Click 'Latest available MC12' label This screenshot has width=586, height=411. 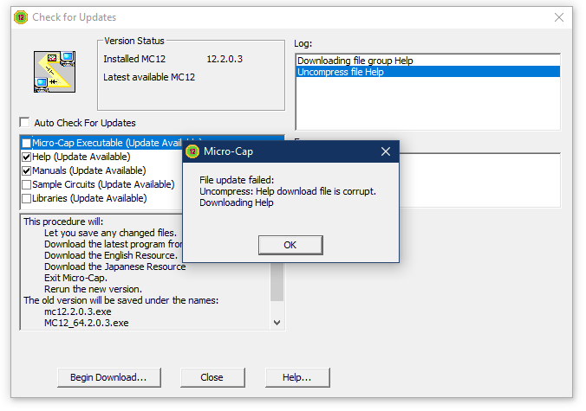[149, 77]
